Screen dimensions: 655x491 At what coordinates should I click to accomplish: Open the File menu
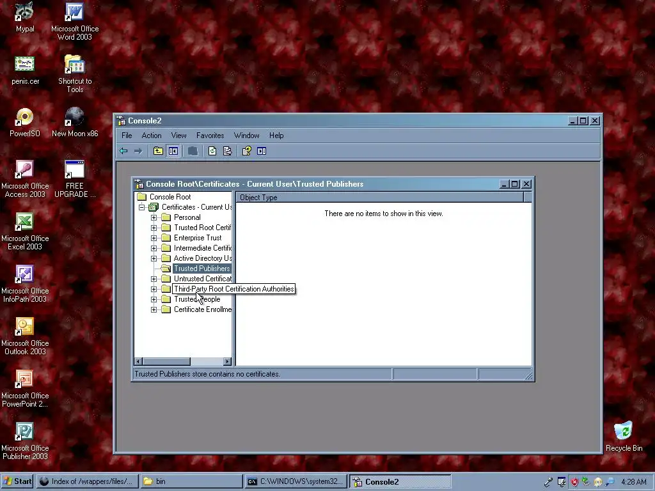pyautogui.click(x=127, y=136)
